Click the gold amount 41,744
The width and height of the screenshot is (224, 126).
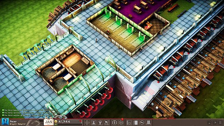pos(64,122)
